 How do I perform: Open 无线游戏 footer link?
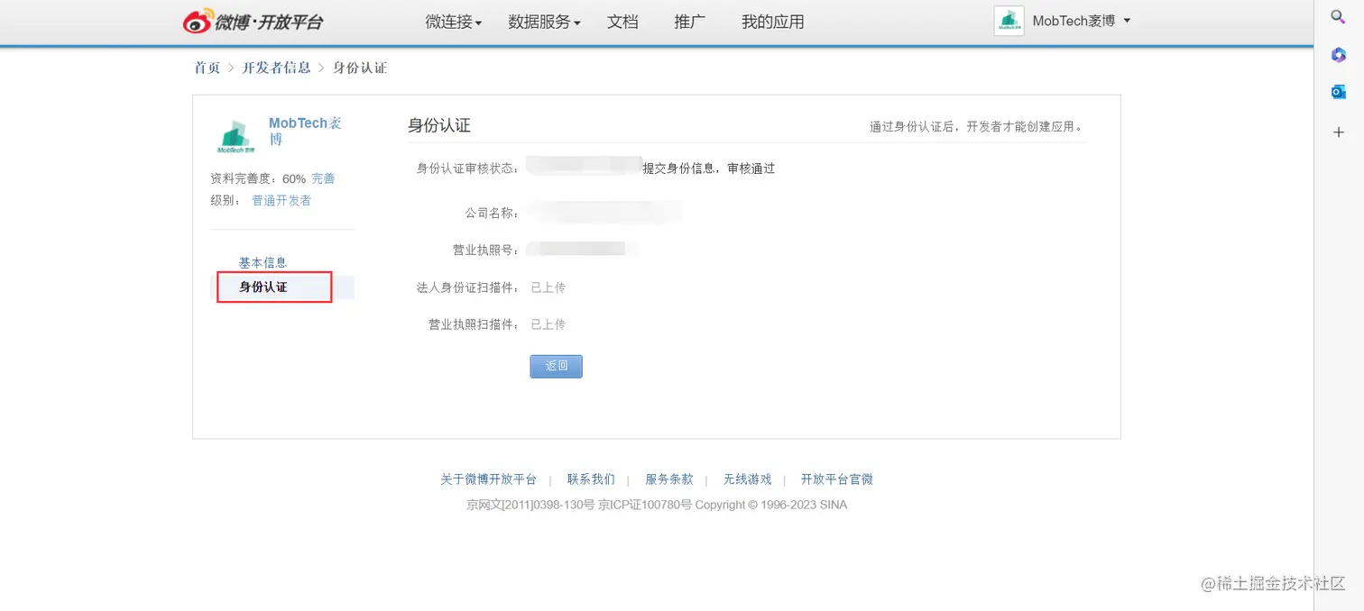[747, 479]
